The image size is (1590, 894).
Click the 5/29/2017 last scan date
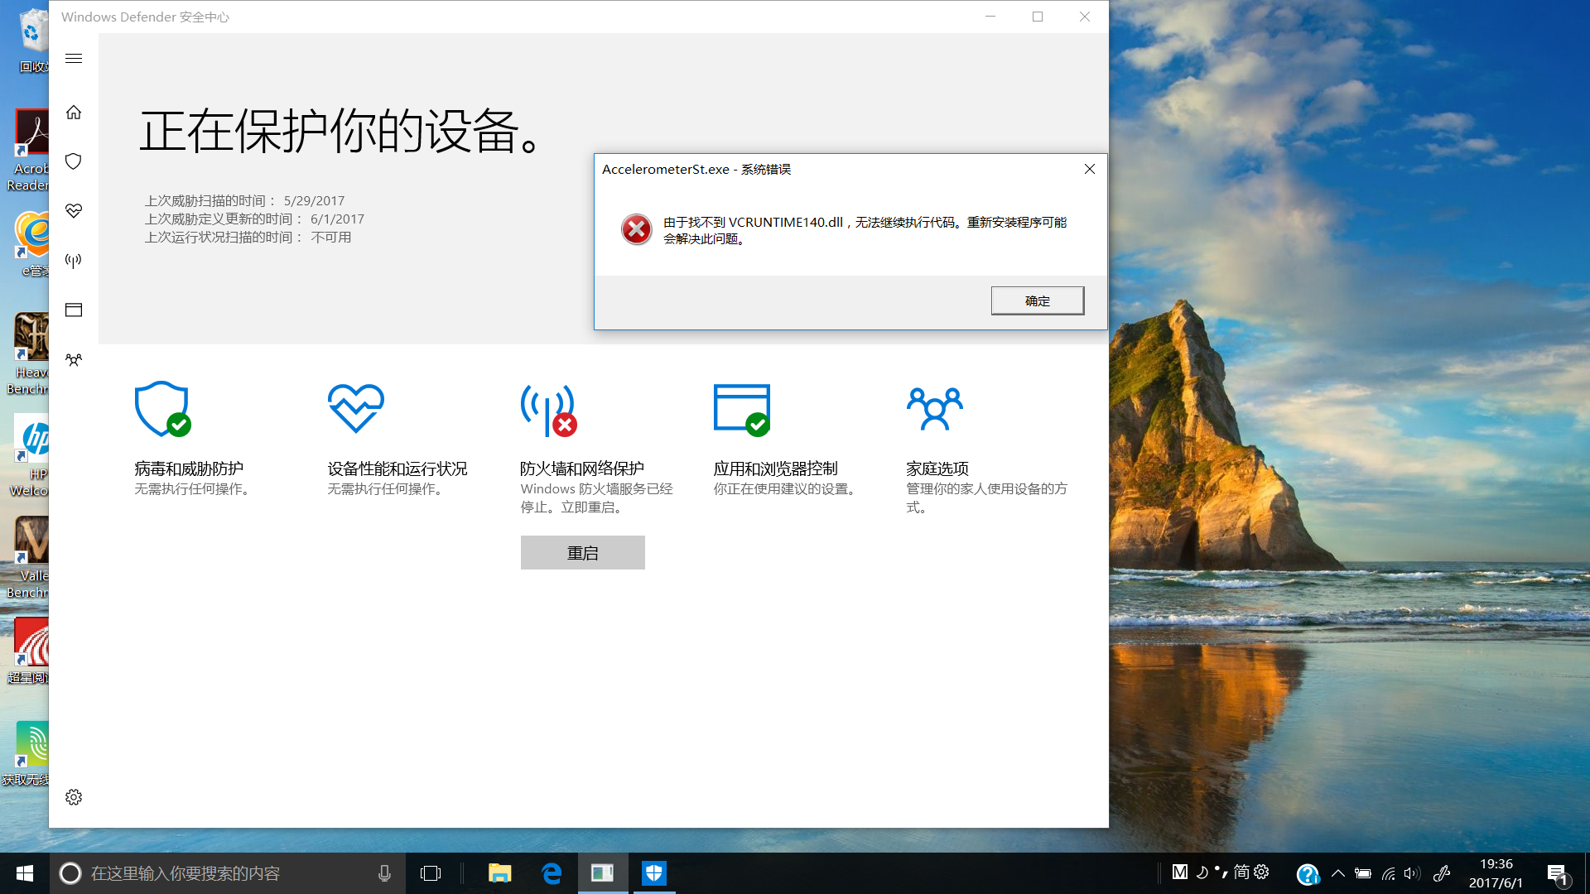coord(314,200)
